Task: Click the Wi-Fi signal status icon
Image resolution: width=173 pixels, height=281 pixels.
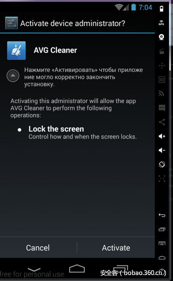Action: [119, 7]
